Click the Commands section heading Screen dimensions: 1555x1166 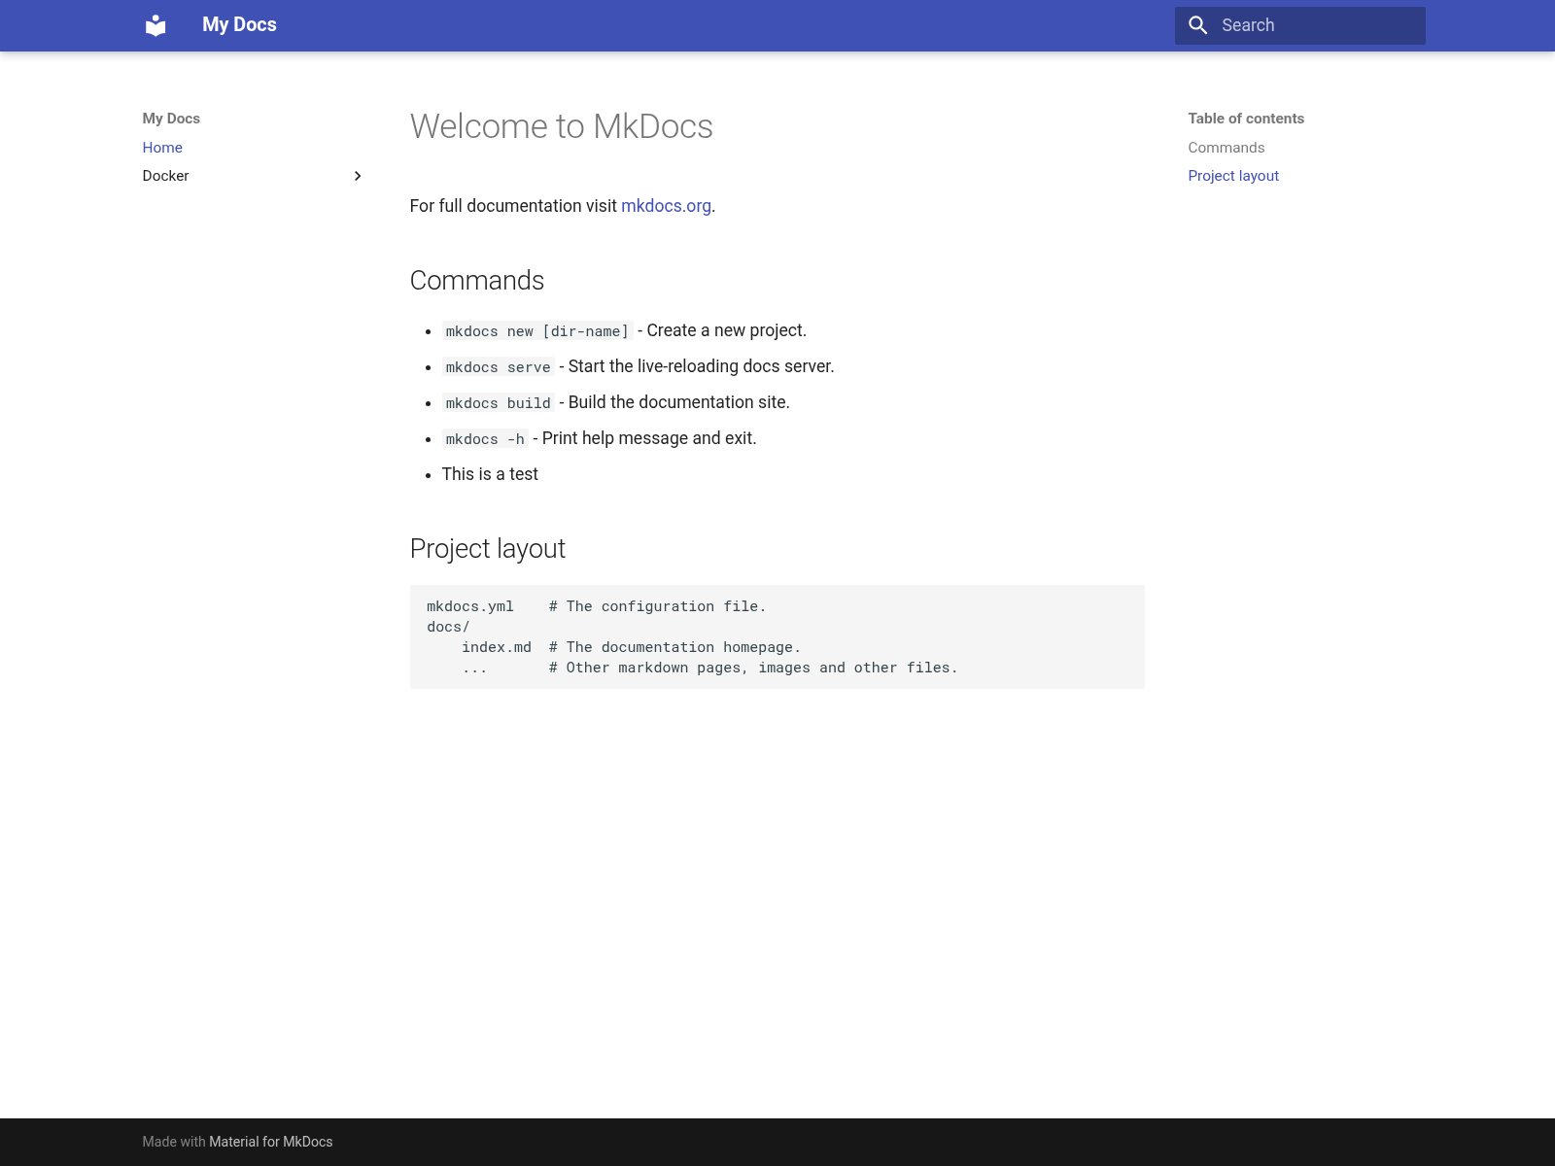coord(477,281)
